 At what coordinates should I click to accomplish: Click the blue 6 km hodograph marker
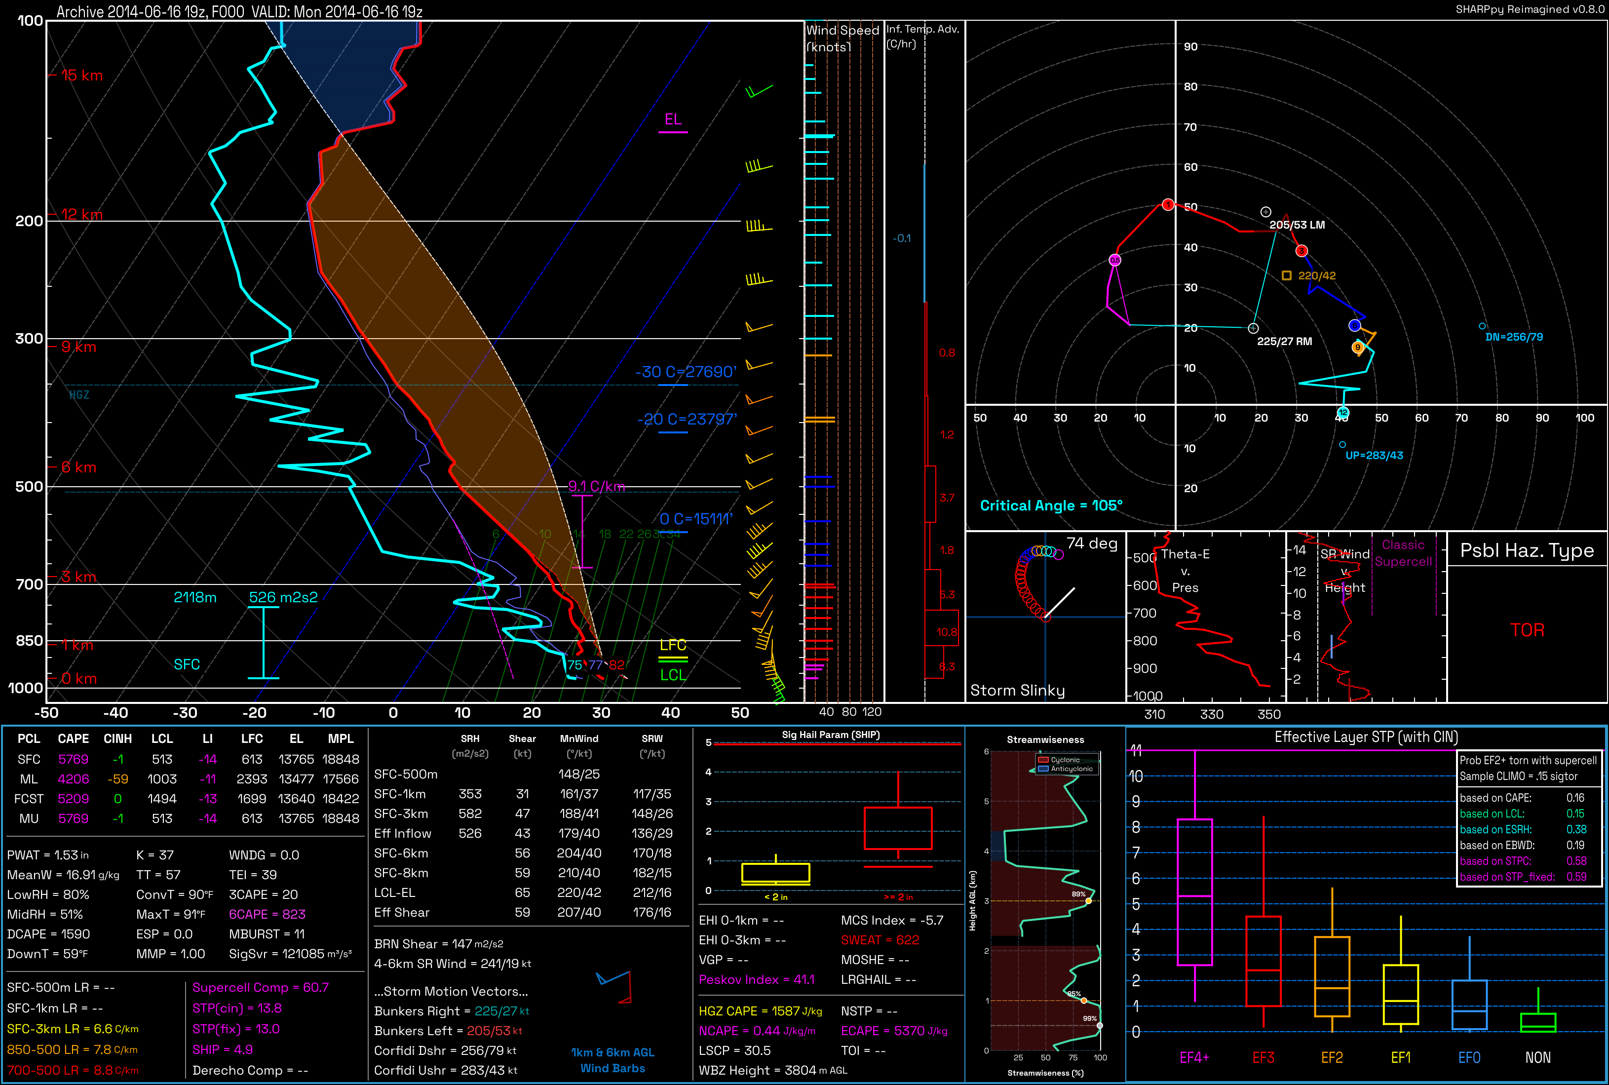(x=1354, y=325)
